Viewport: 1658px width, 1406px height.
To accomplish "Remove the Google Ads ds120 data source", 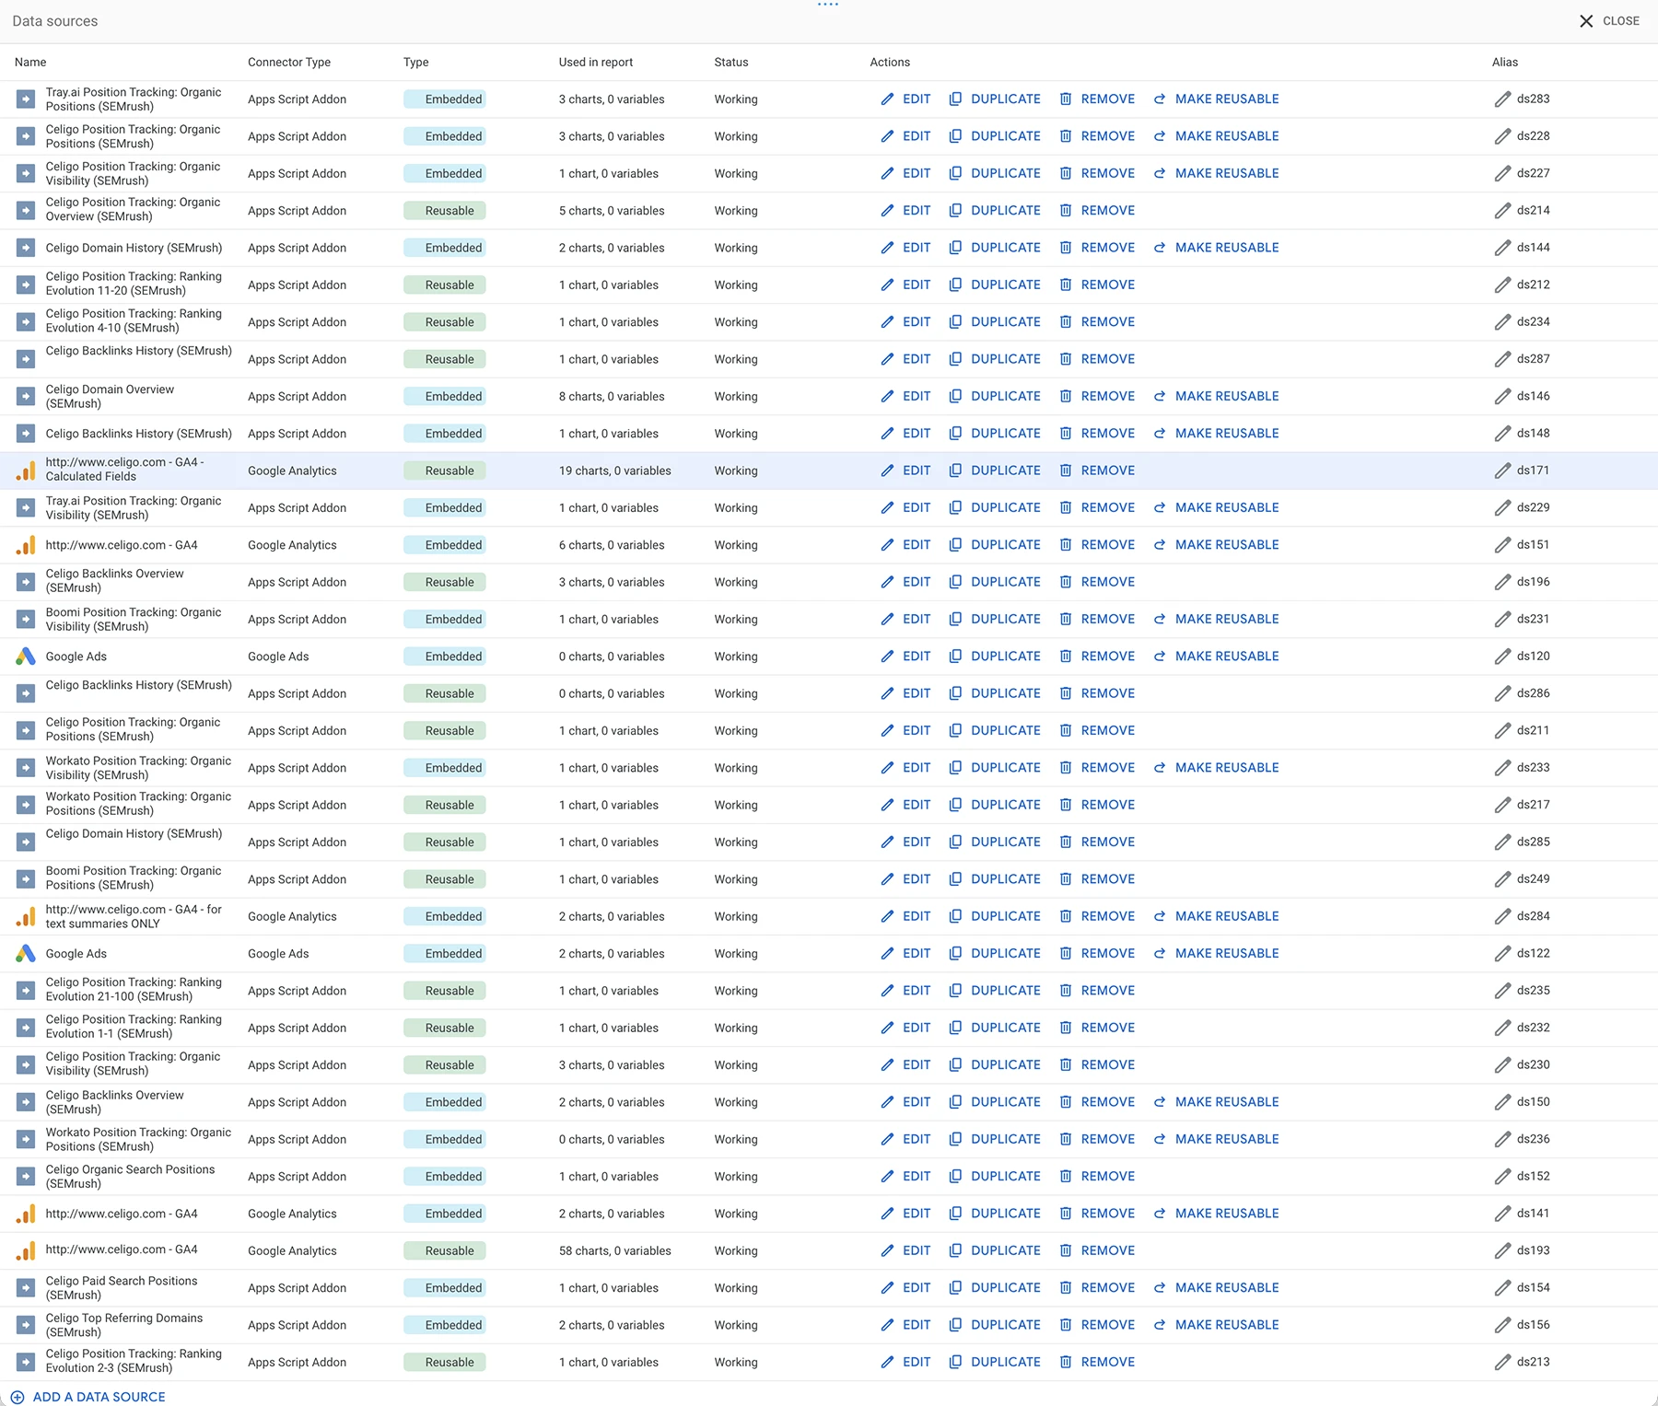I will click(x=1097, y=657).
